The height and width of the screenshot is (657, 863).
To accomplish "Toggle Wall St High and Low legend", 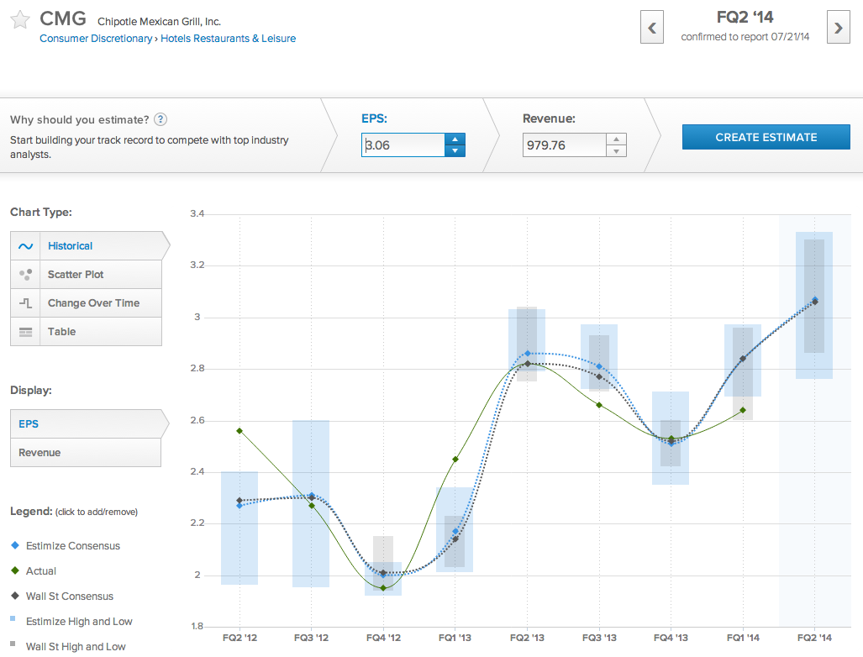I will pyautogui.click(x=76, y=647).
